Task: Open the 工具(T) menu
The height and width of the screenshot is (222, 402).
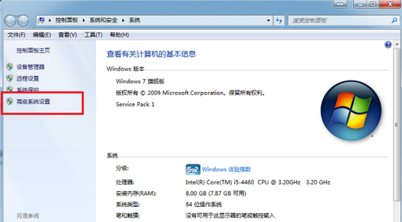Action: (93, 35)
